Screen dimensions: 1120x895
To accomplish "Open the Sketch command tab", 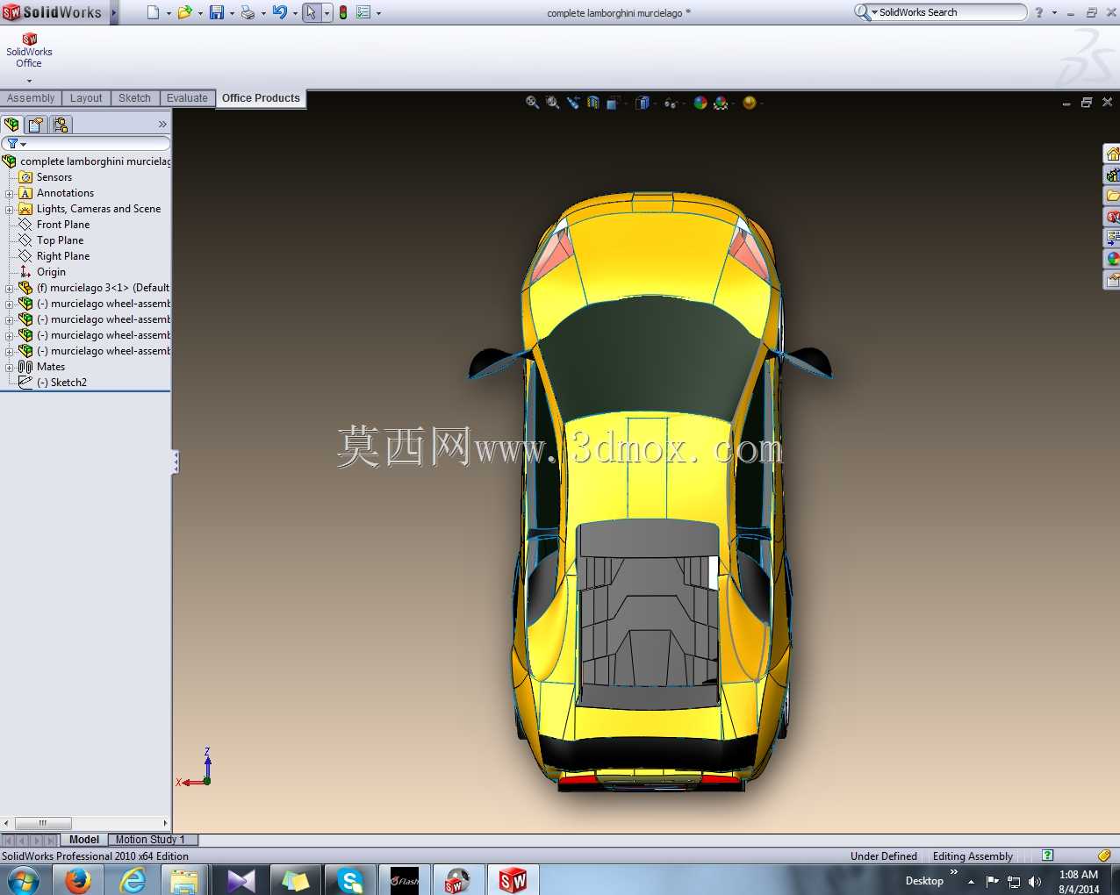I will pyautogui.click(x=134, y=98).
